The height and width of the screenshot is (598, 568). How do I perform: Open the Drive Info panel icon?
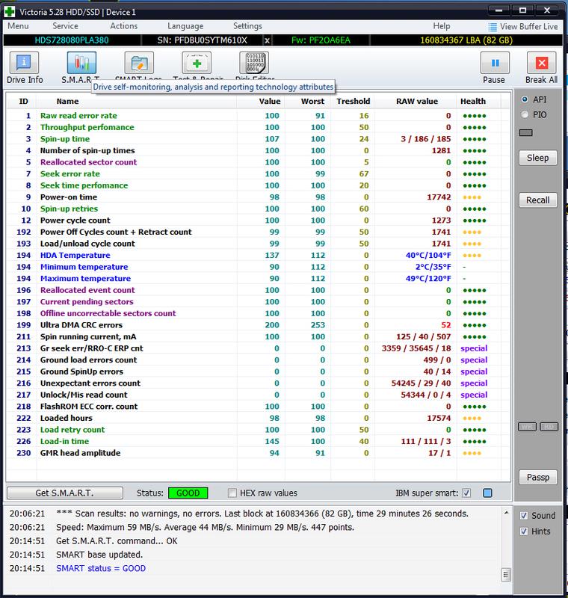24,63
